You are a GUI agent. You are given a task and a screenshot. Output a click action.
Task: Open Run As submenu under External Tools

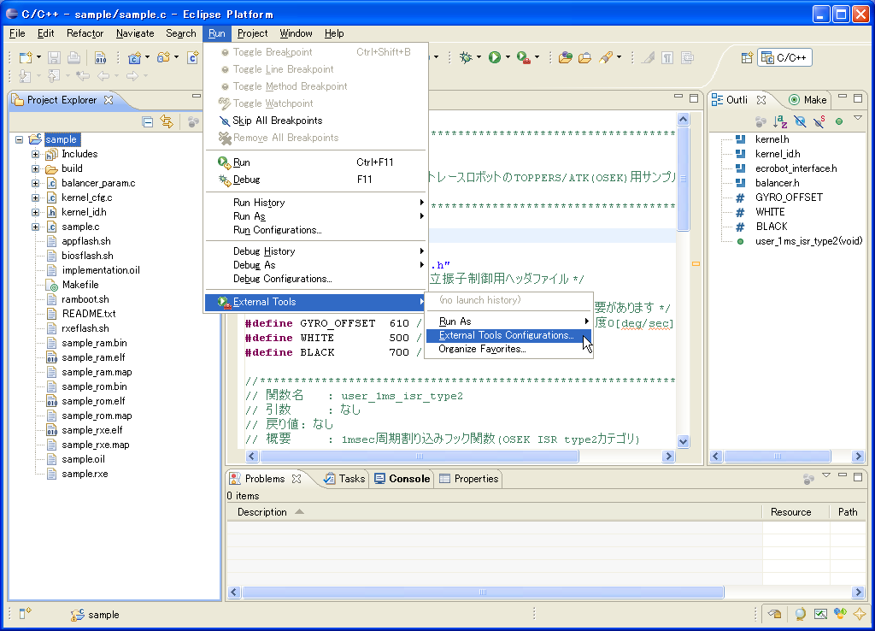[508, 321]
